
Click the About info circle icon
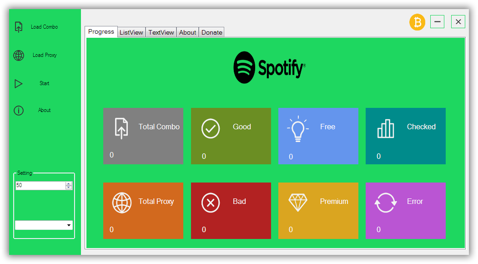[x=19, y=111]
